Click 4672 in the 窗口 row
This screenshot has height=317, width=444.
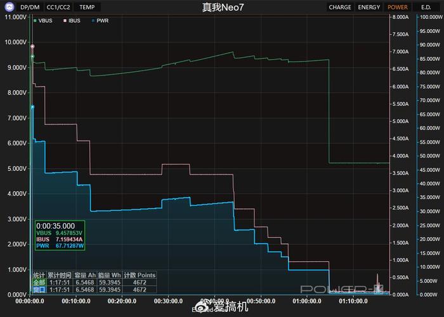point(140,290)
